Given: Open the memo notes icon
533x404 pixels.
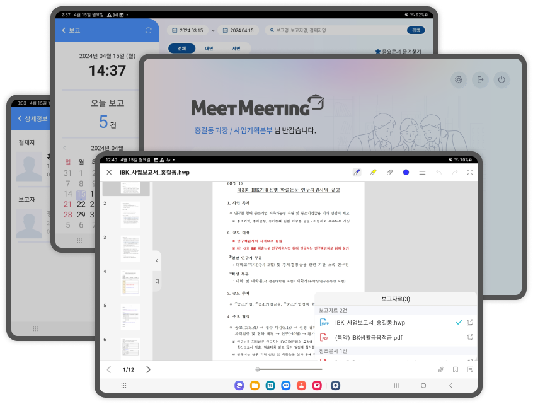Looking at the screenshot, I should tap(470, 370).
